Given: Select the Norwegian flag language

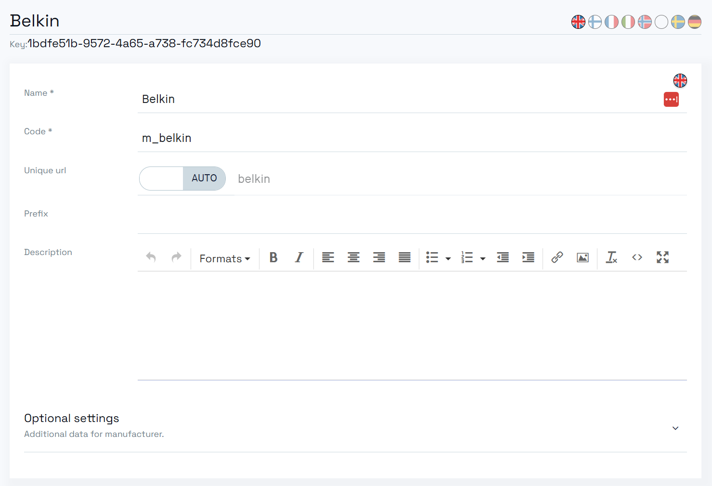Looking at the screenshot, I should 645,22.
